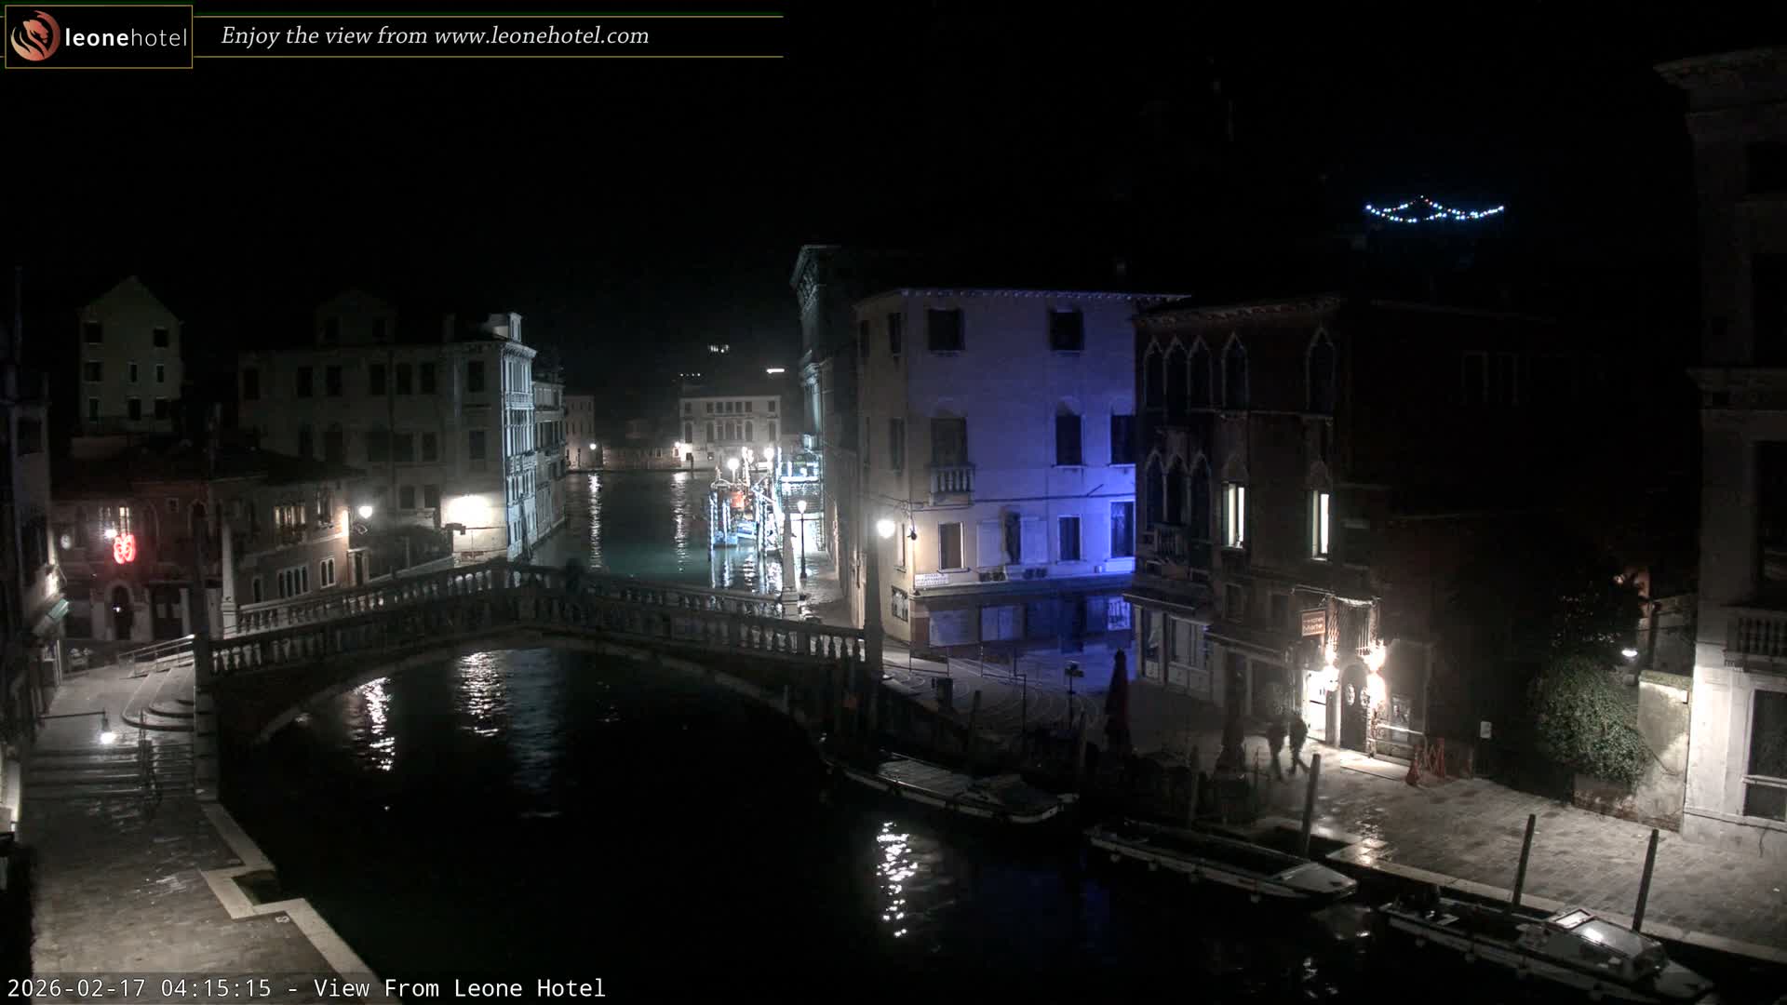
Task: Click the 'Enjoy the view from www.leonehotel.com' banner text
Action: point(435,36)
